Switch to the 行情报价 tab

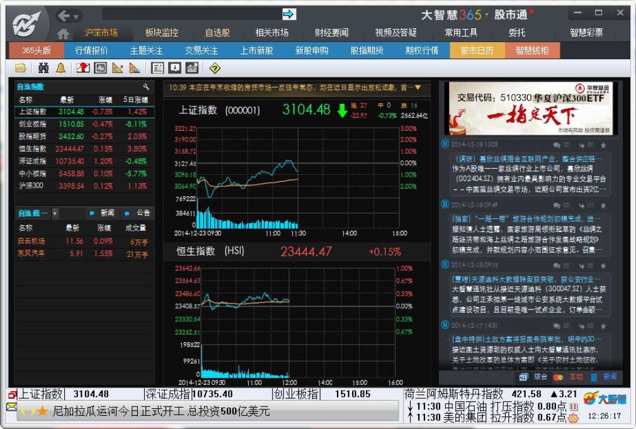[91, 51]
